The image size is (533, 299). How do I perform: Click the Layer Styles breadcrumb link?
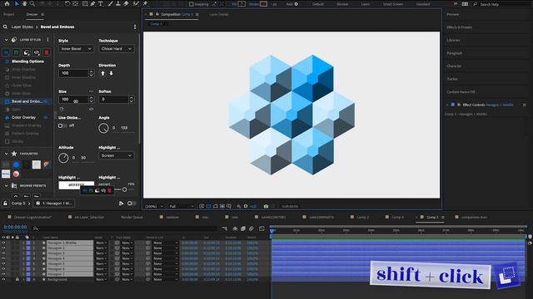[x=22, y=27]
